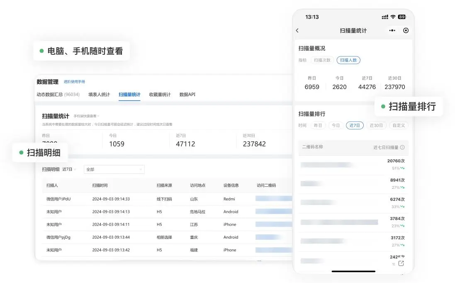Click the 237842 近30日 value

pos(254,144)
